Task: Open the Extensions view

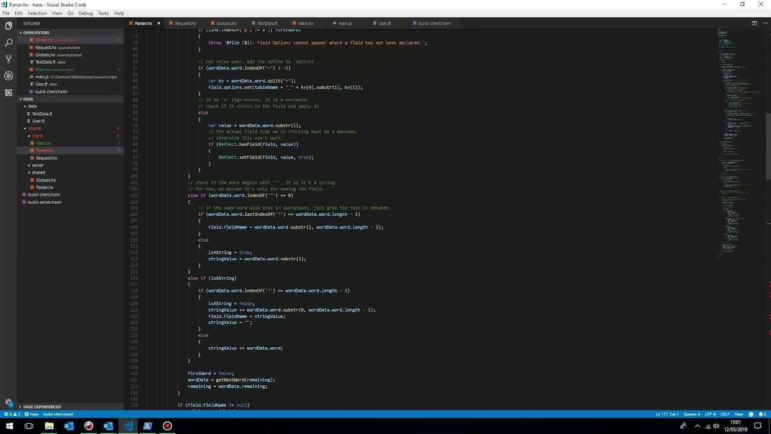Action: coord(8,93)
